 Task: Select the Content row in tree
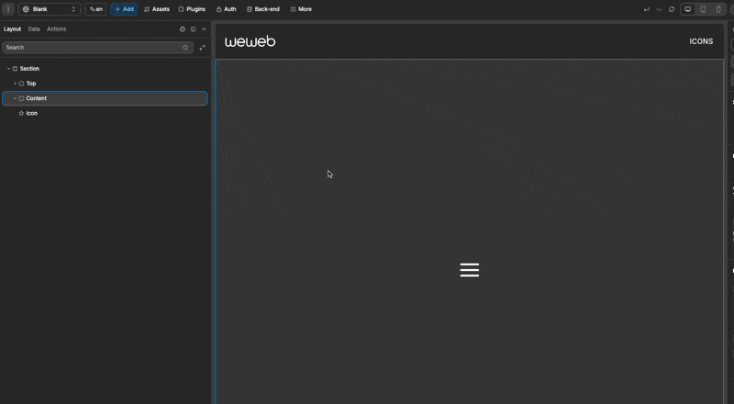[x=105, y=98]
